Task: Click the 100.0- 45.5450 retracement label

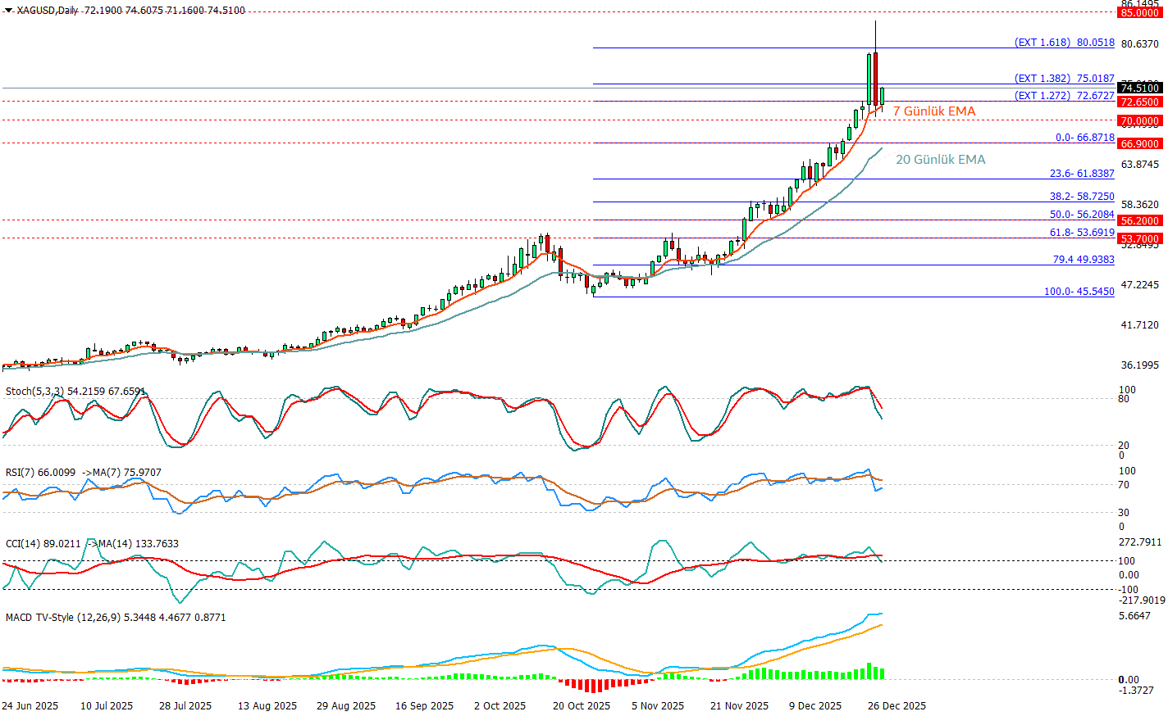Action: [1079, 292]
